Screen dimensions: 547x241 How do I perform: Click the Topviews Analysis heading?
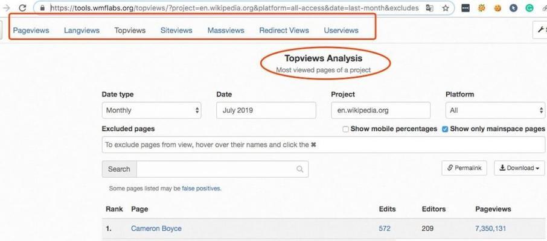[324, 58]
